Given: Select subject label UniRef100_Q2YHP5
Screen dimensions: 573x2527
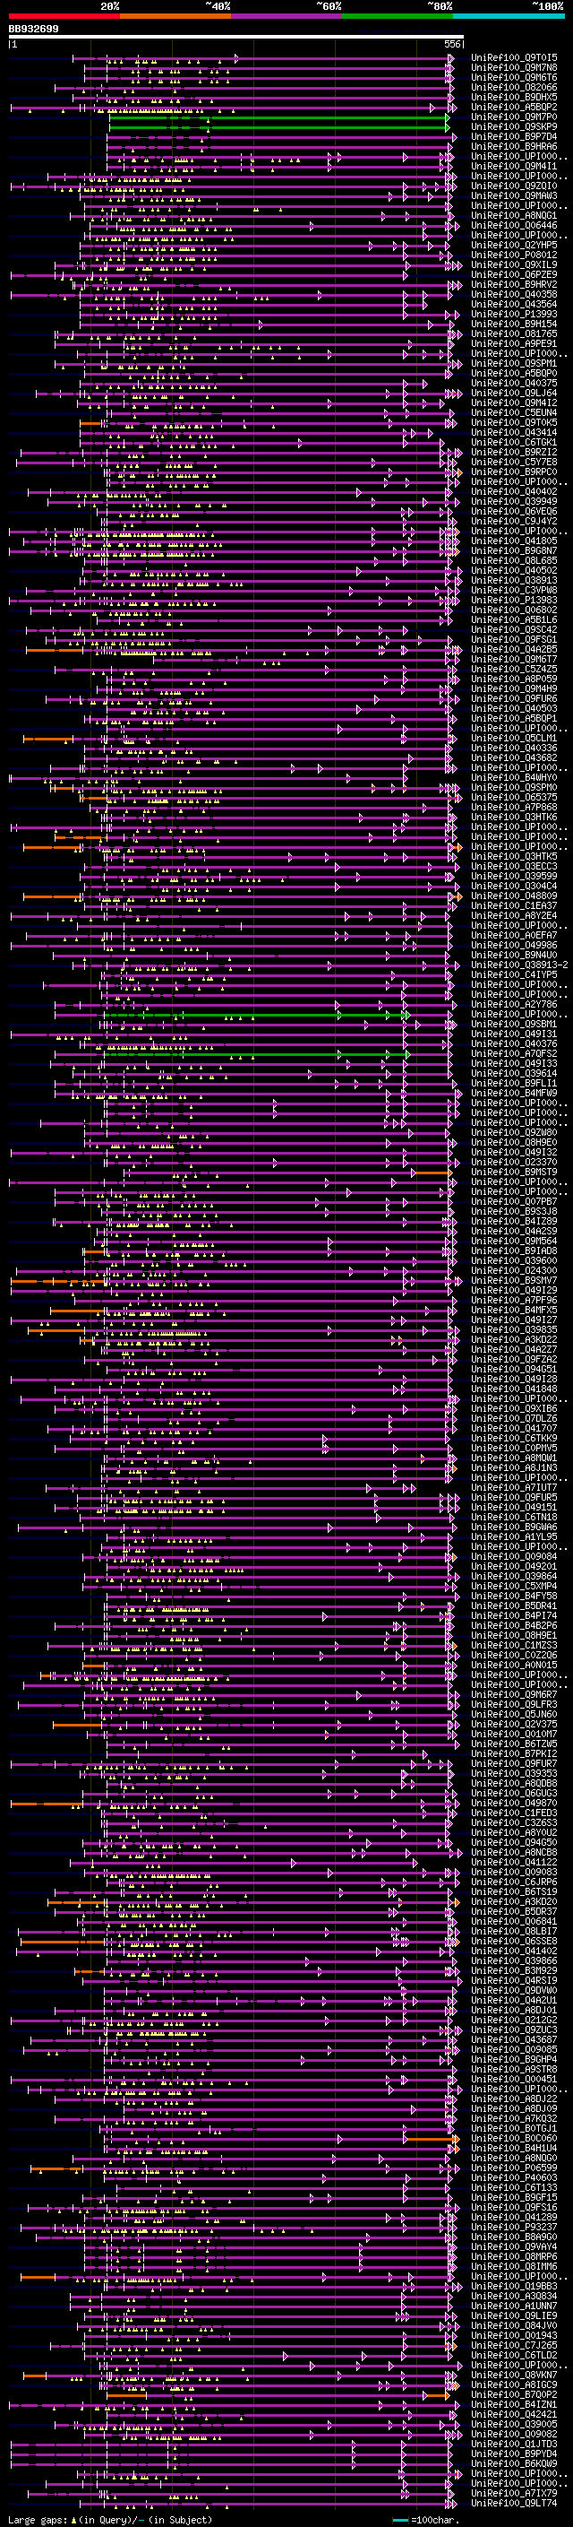Looking at the screenshot, I should click(x=514, y=246).
